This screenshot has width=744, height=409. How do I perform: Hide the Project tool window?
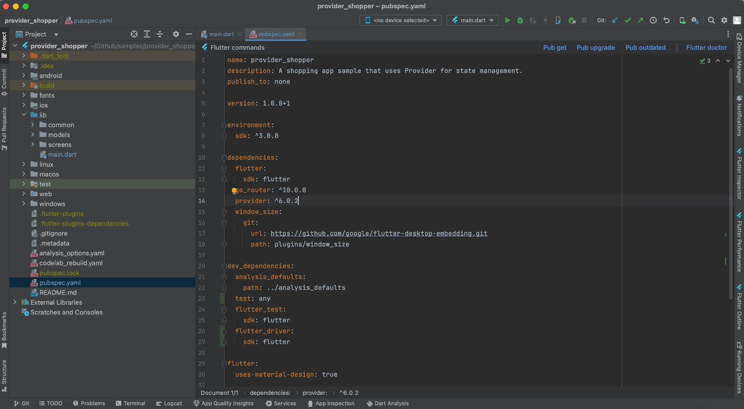pyautogui.click(x=189, y=34)
